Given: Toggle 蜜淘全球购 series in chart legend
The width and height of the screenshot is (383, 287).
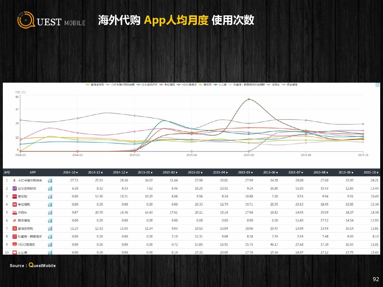Looking at the screenshot, I should (x=95, y=85).
